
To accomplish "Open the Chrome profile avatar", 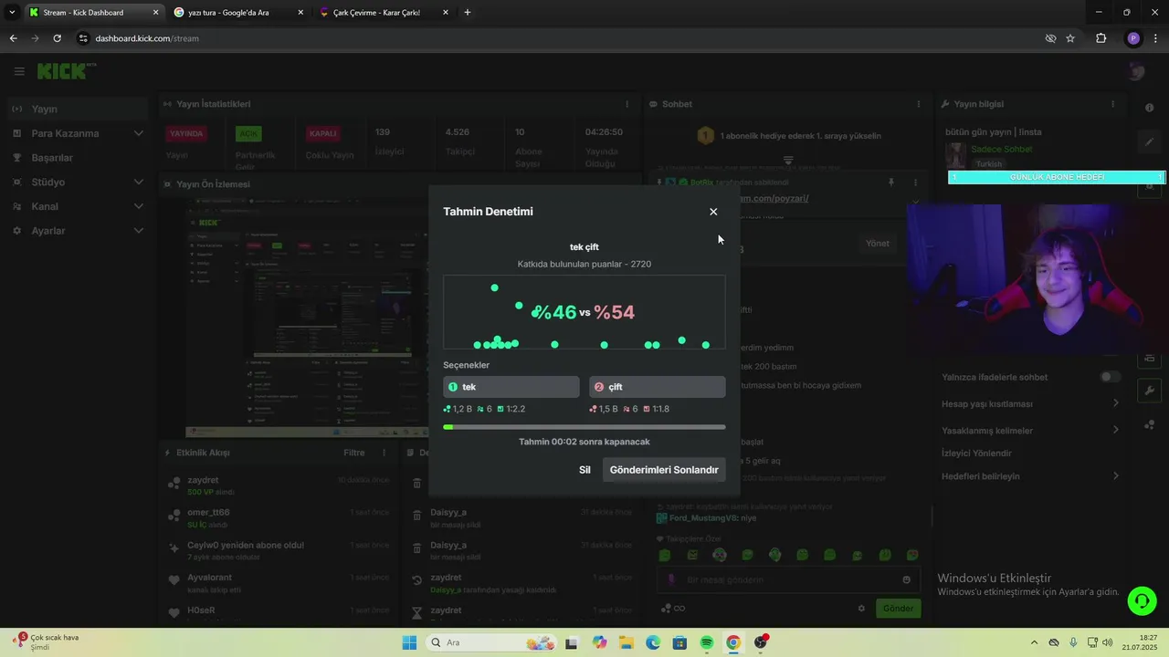I will coord(1133,38).
